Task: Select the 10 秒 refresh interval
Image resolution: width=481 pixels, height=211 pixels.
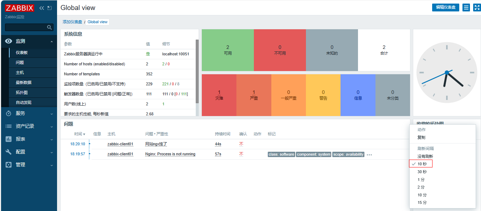Action: click(x=422, y=164)
